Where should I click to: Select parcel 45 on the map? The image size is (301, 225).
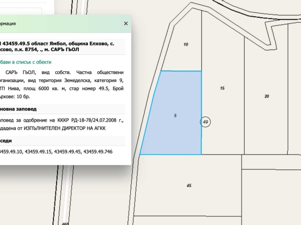(x=189, y=185)
